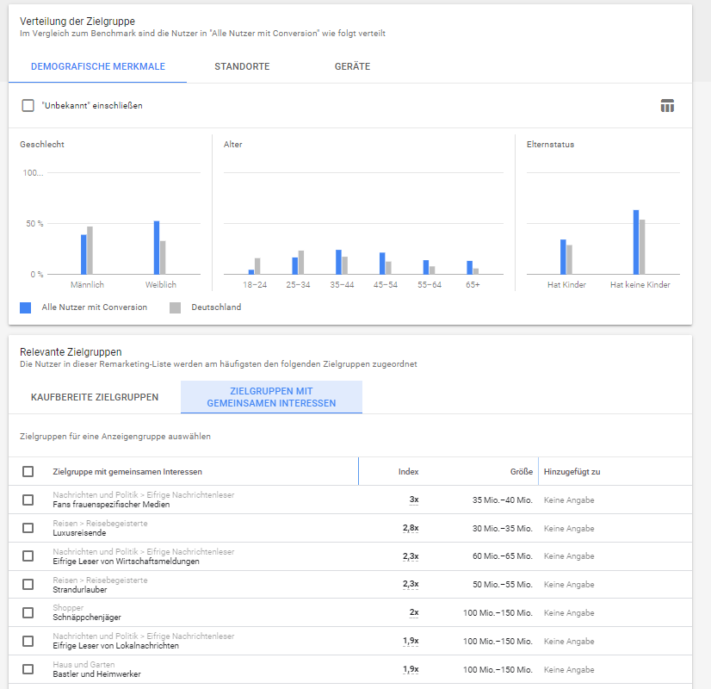The image size is (711, 689).
Task: Tick the select-all Zielgruppe header checkbox
Action: pos(28,472)
